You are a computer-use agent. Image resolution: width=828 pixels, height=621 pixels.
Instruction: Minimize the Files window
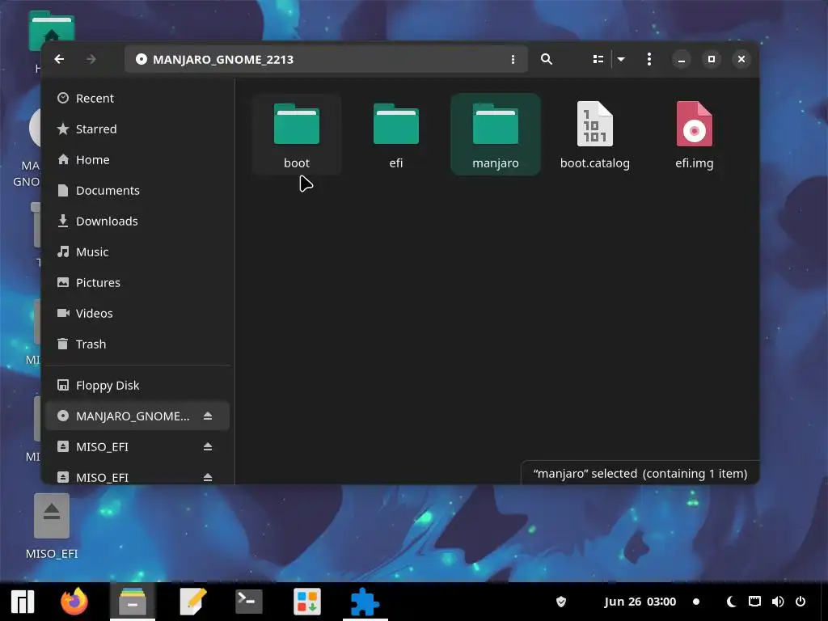click(682, 59)
